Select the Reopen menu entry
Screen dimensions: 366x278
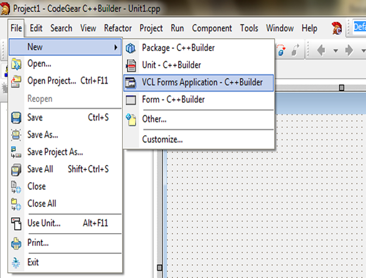tap(65, 98)
